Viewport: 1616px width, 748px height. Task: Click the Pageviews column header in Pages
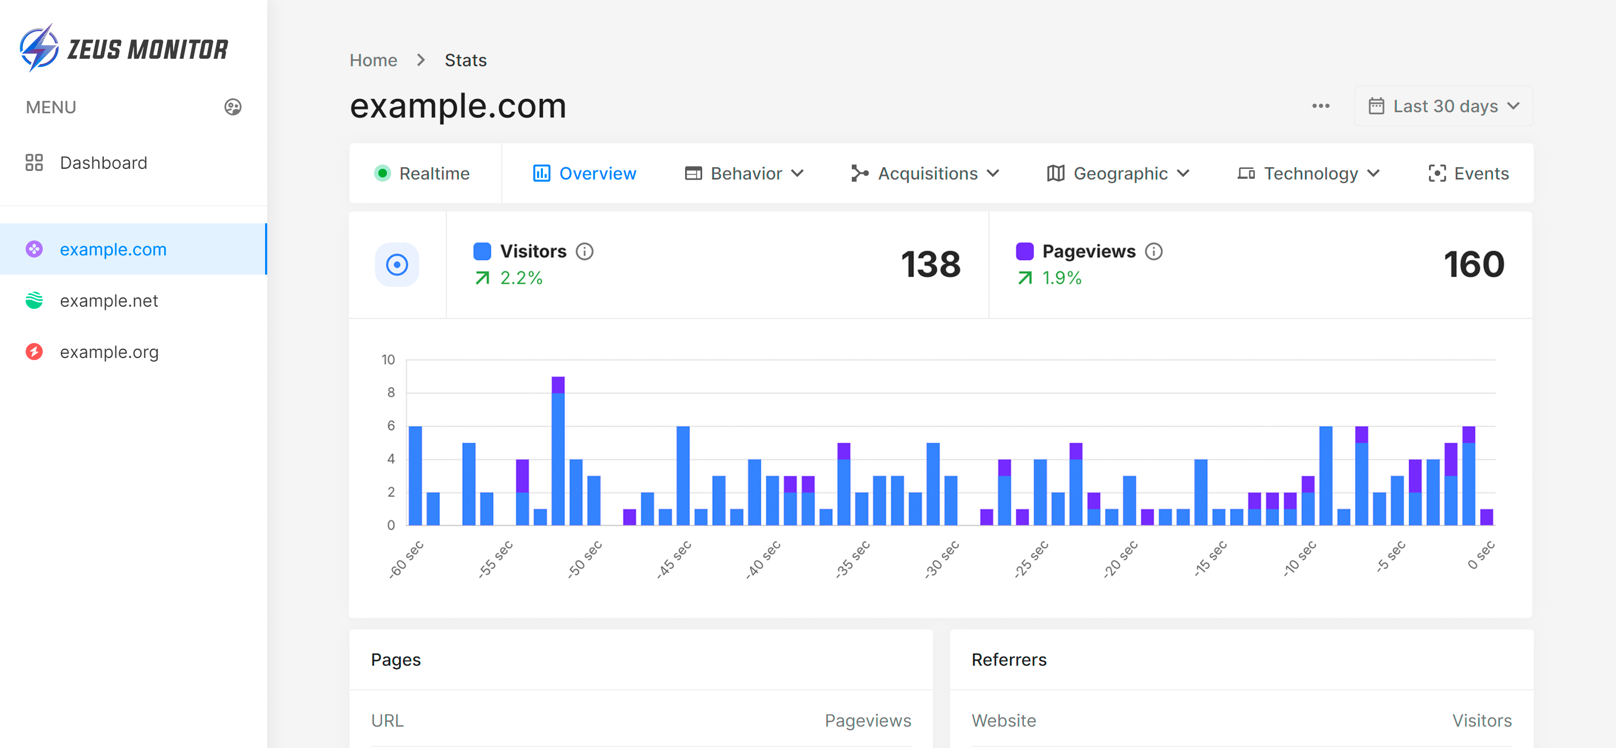click(x=868, y=720)
